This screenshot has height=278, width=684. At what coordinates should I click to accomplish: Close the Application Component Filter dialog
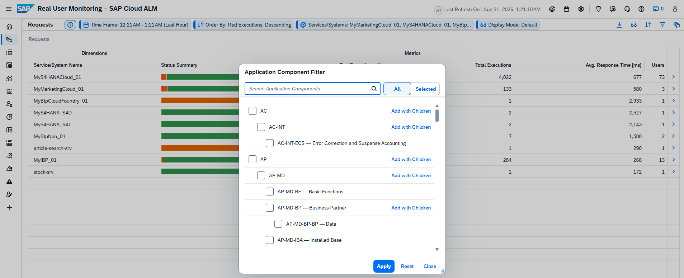[430, 266]
